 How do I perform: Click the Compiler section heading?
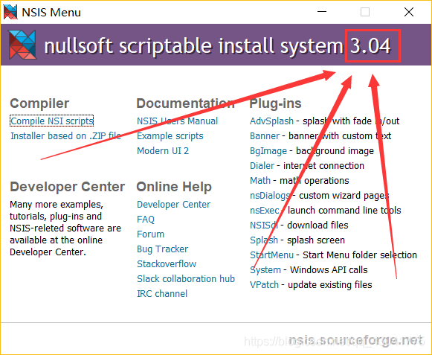click(39, 103)
